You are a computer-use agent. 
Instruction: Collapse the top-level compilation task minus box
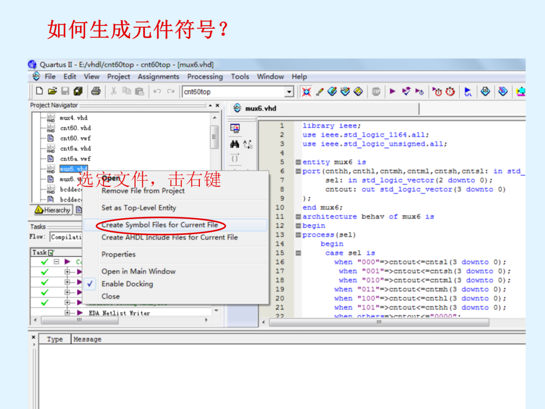tap(57, 262)
